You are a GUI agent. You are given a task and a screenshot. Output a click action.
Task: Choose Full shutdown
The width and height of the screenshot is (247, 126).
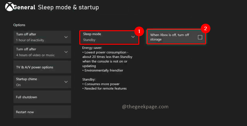pyautogui.click(x=42, y=97)
